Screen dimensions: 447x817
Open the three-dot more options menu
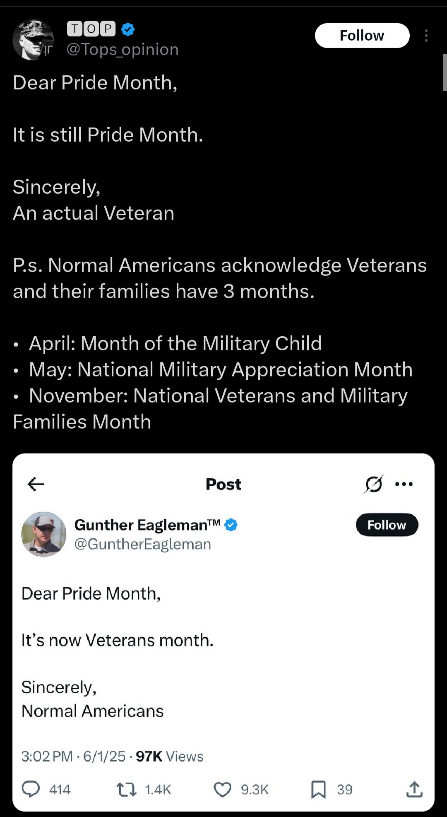click(426, 36)
